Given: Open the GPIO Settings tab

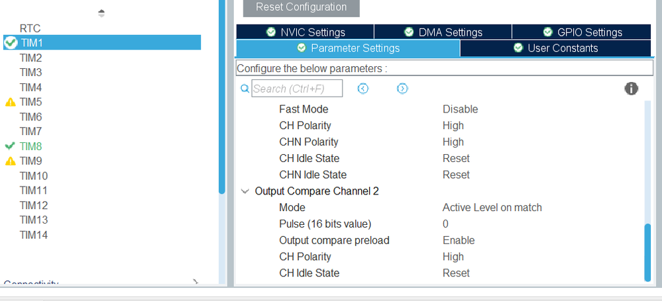Looking at the screenshot, I should (x=581, y=32).
